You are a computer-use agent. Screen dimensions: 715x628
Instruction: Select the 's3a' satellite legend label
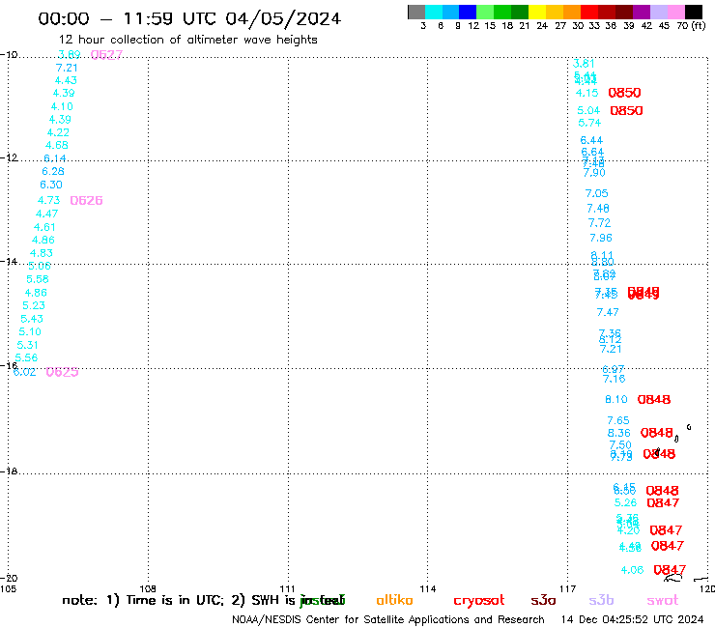(x=543, y=600)
